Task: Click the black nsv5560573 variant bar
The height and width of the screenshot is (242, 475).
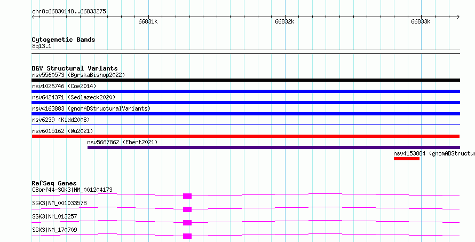Action: tap(246, 80)
